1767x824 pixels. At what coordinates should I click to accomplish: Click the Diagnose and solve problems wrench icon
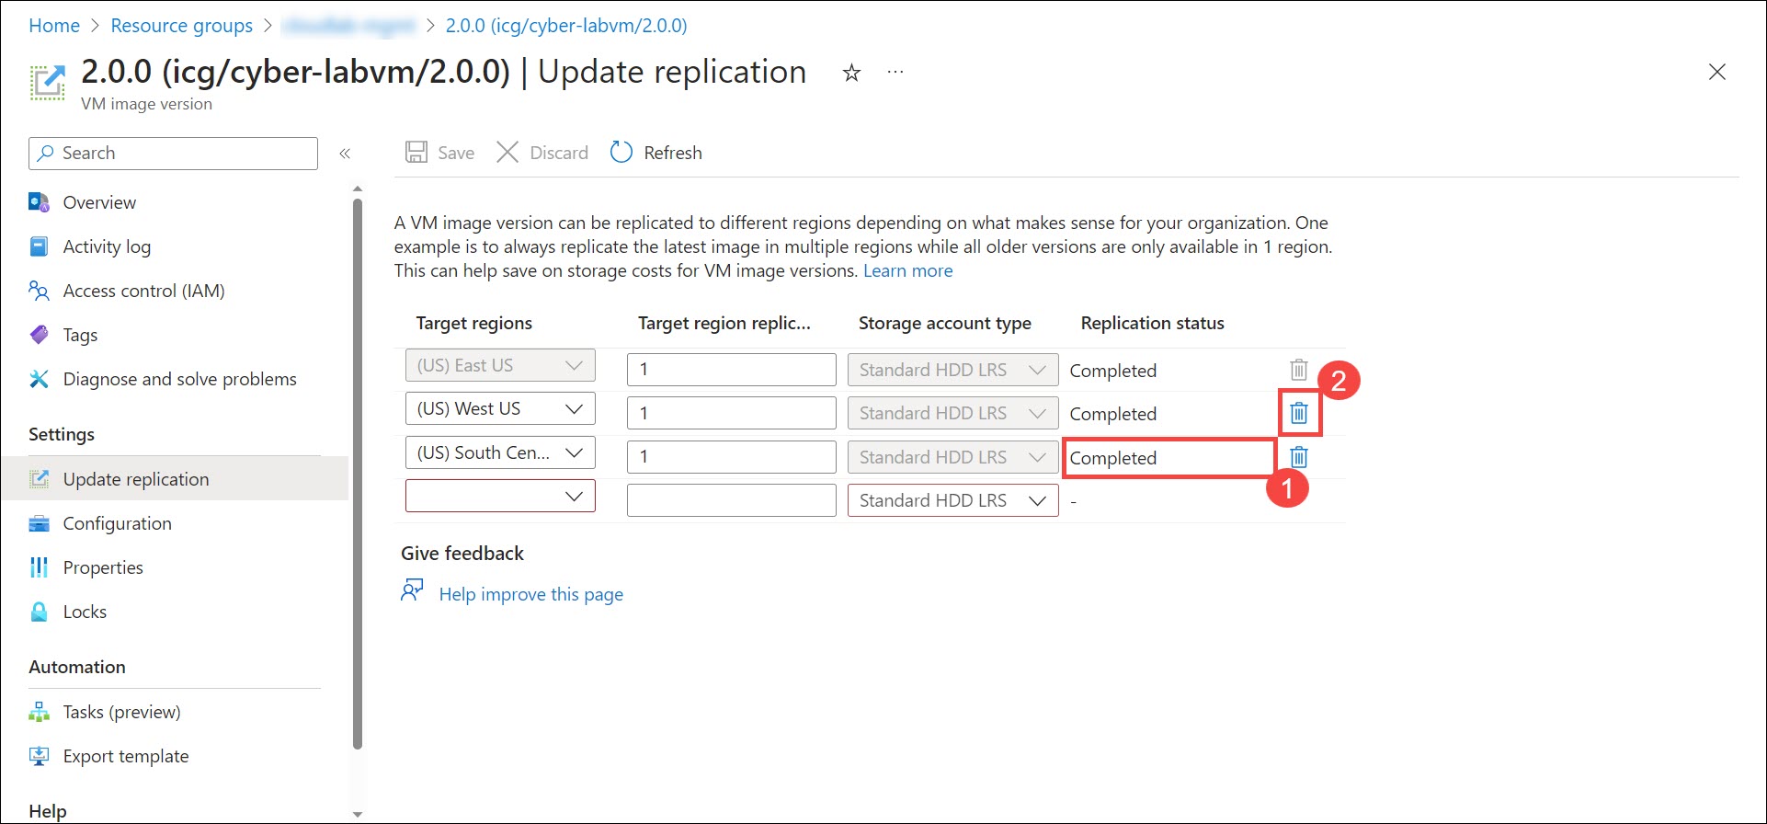click(39, 379)
